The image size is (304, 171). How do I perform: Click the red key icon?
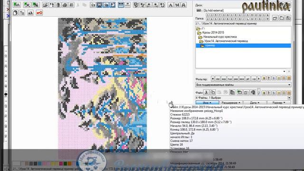[39, 13]
